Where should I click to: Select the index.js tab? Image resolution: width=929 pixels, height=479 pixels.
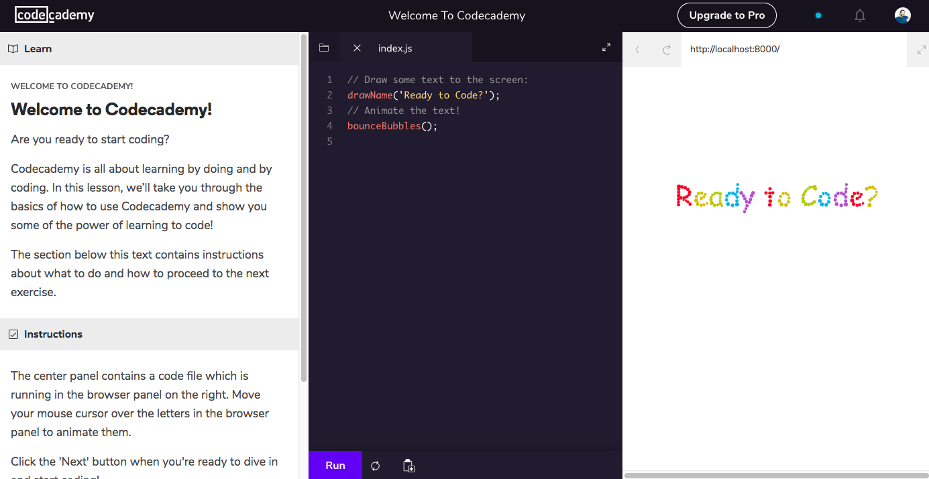(x=395, y=48)
